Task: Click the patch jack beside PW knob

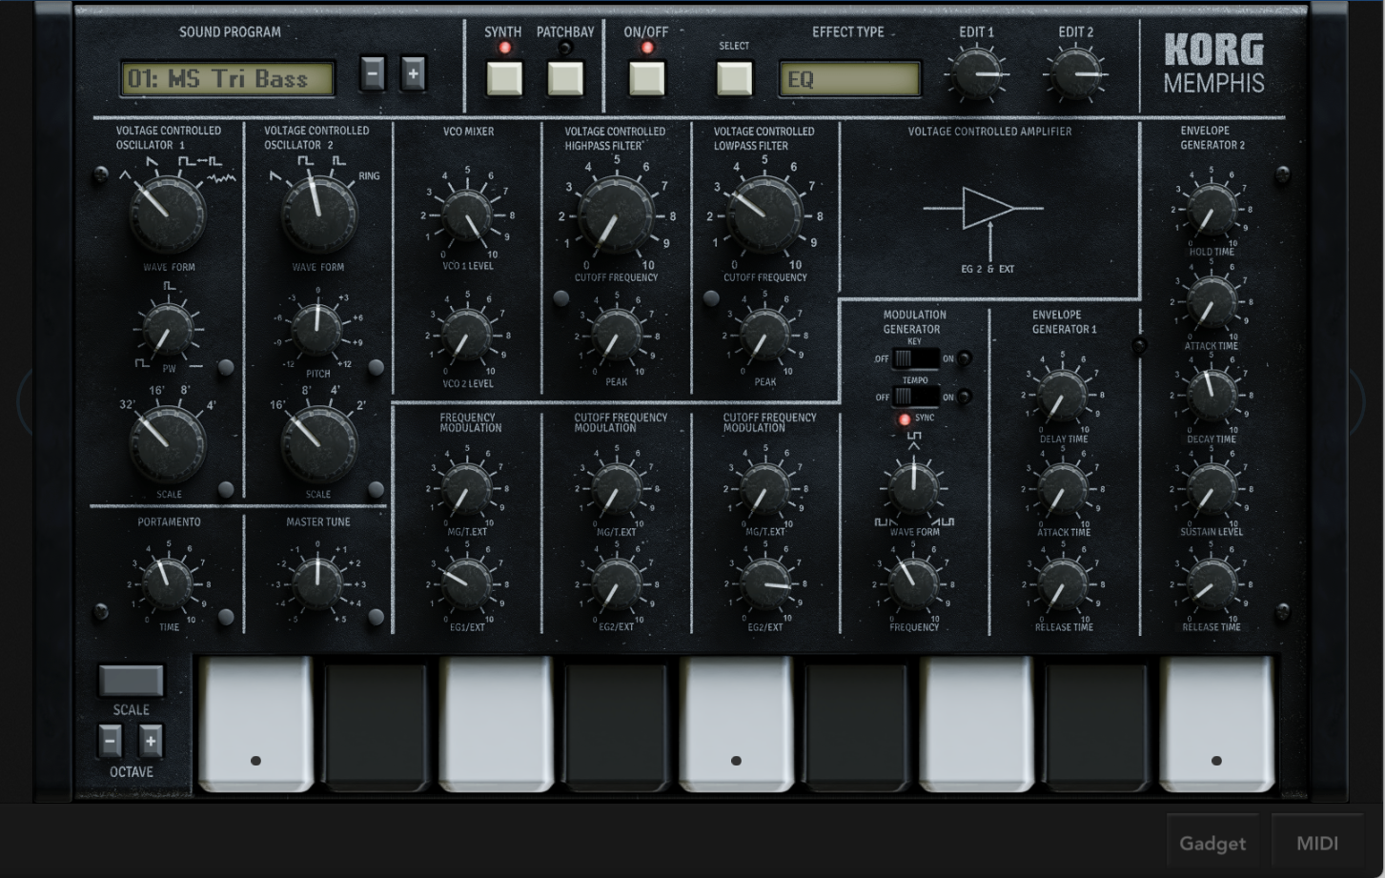Action: 226,367
